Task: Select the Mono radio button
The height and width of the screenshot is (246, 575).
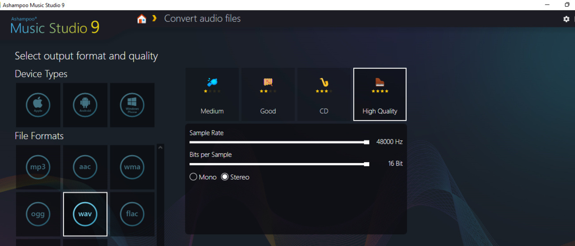Action: (193, 177)
